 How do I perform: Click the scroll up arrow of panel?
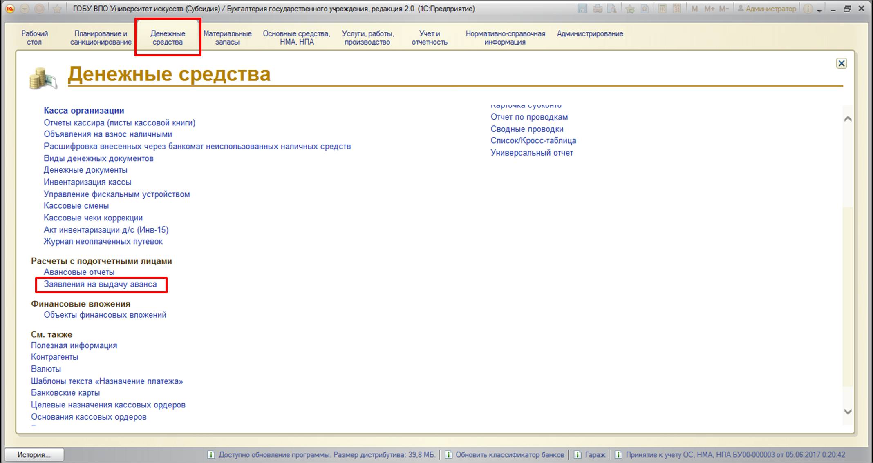pyautogui.click(x=848, y=119)
